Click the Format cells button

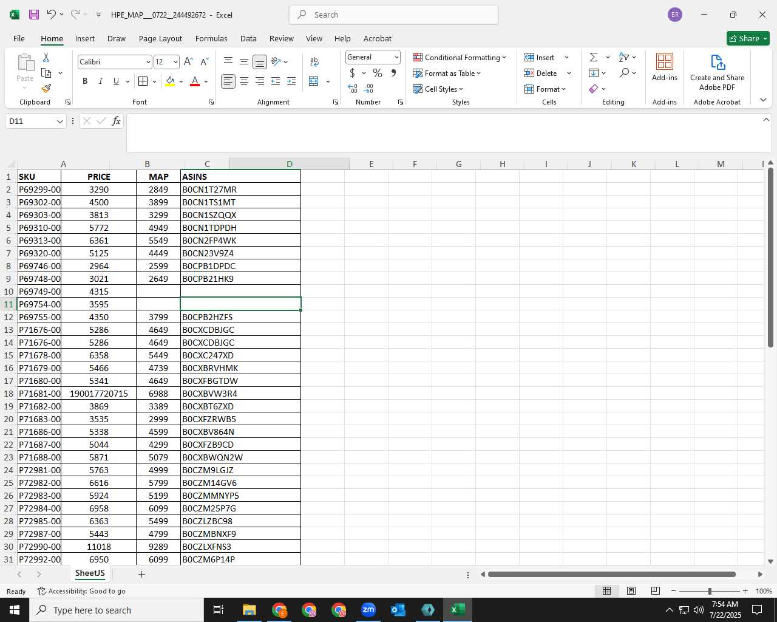[545, 89]
